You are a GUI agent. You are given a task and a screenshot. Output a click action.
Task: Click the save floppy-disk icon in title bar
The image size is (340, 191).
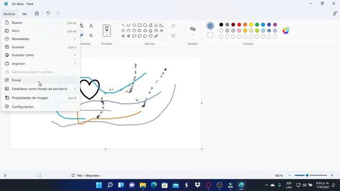37,13
